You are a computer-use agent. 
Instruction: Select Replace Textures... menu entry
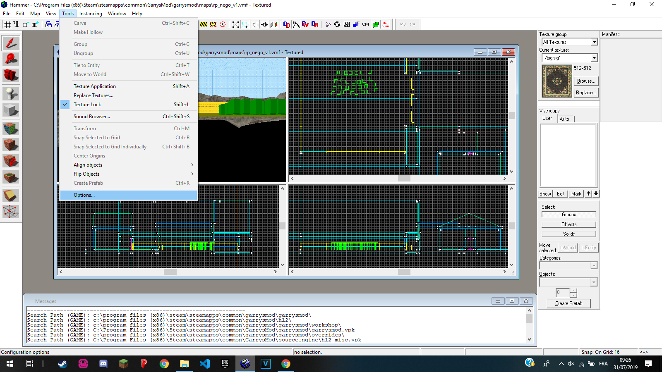129,95
